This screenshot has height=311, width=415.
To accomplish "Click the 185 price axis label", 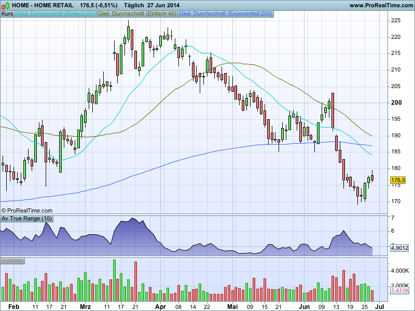I will 396,152.
